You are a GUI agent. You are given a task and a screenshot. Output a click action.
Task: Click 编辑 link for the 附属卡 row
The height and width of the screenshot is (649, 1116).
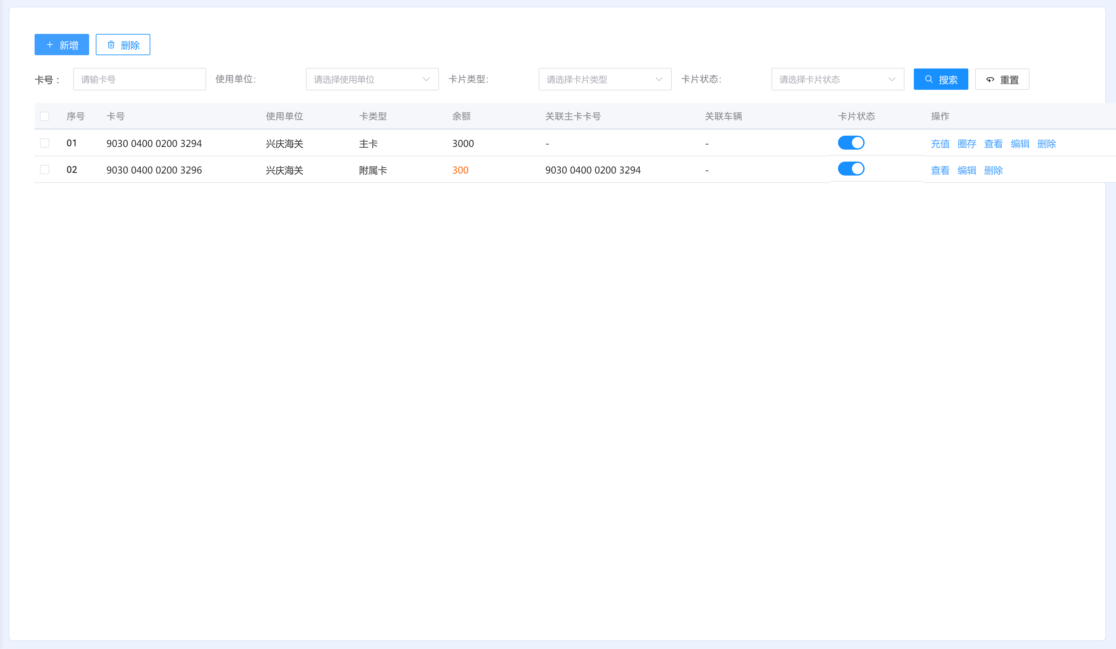point(966,171)
